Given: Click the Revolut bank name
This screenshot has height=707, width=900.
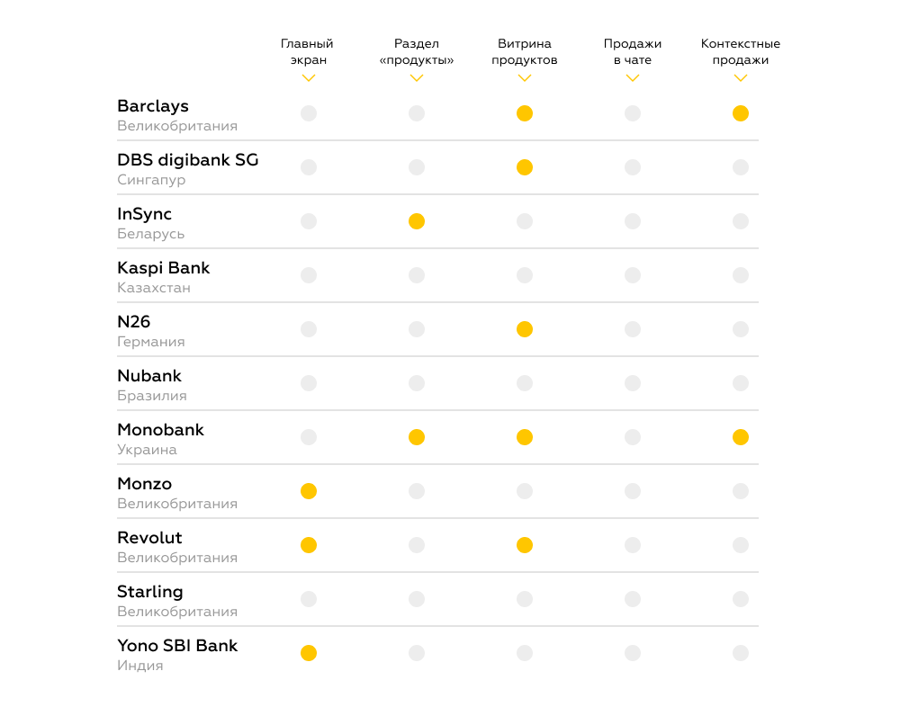Looking at the screenshot, I should click(149, 538).
